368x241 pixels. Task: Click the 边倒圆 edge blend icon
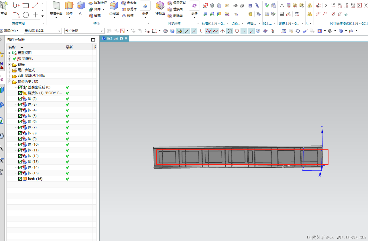pyautogui.click(x=114, y=6)
